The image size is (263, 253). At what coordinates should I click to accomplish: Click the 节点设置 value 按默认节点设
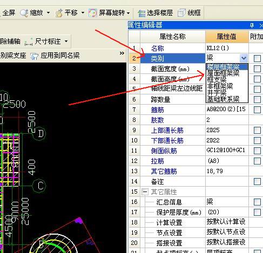(227, 233)
